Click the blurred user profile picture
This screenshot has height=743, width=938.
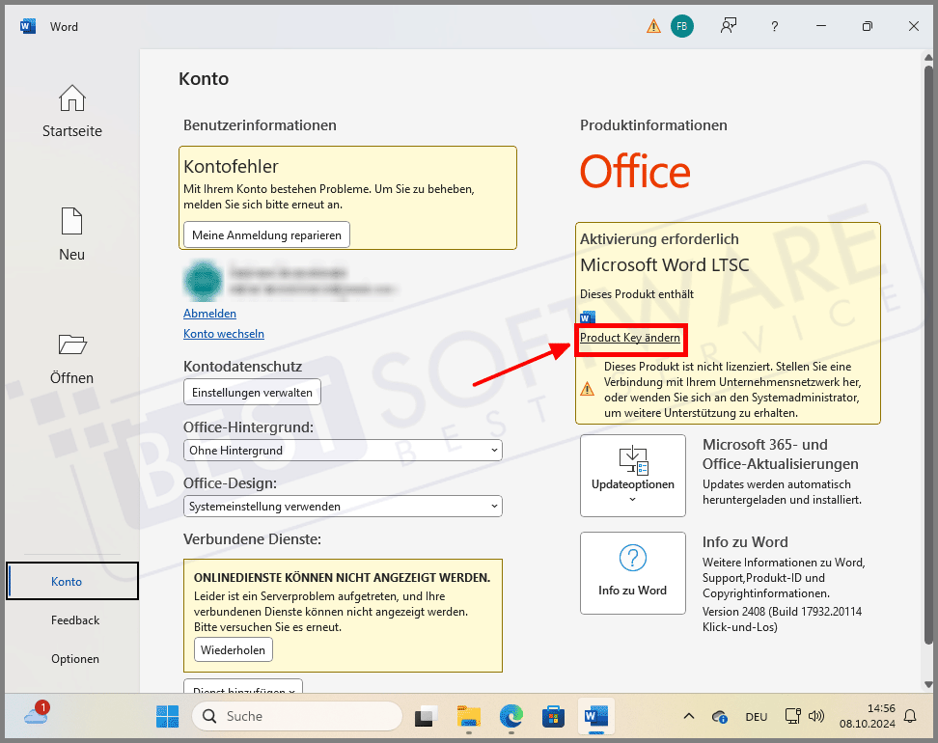(204, 280)
